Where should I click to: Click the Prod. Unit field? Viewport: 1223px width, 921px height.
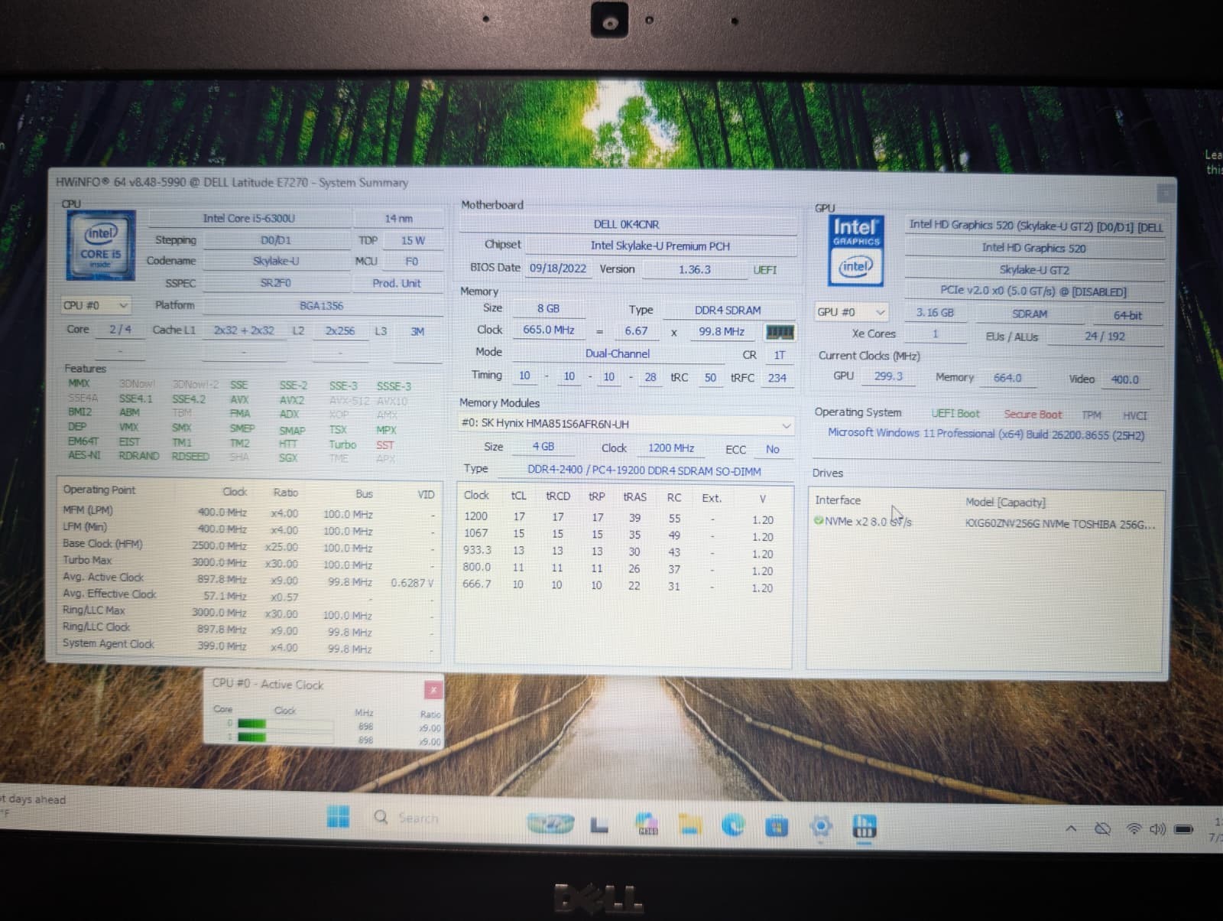coord(396,283)
